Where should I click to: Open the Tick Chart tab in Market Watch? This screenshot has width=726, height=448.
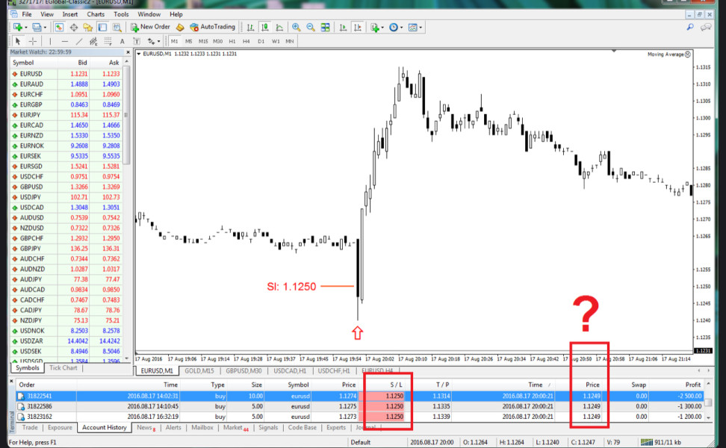click(x=63, y=368)
